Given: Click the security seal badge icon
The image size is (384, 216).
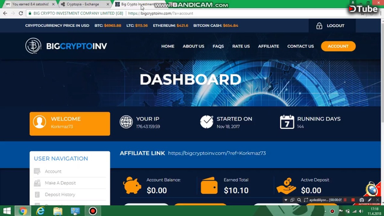Looking at the screenshot, I should tap(372, 190).
